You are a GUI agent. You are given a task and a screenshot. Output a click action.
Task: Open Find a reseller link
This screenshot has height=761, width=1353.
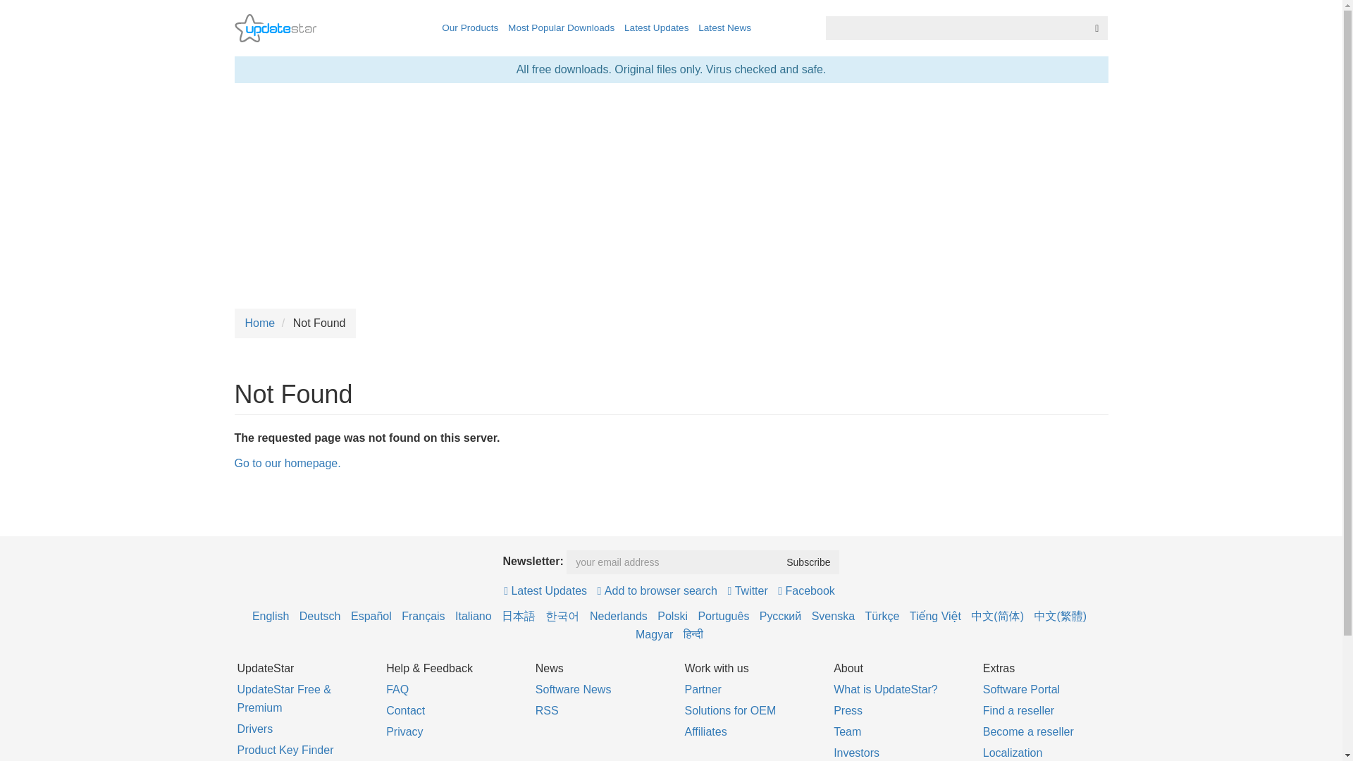(x=1018, y=711)
